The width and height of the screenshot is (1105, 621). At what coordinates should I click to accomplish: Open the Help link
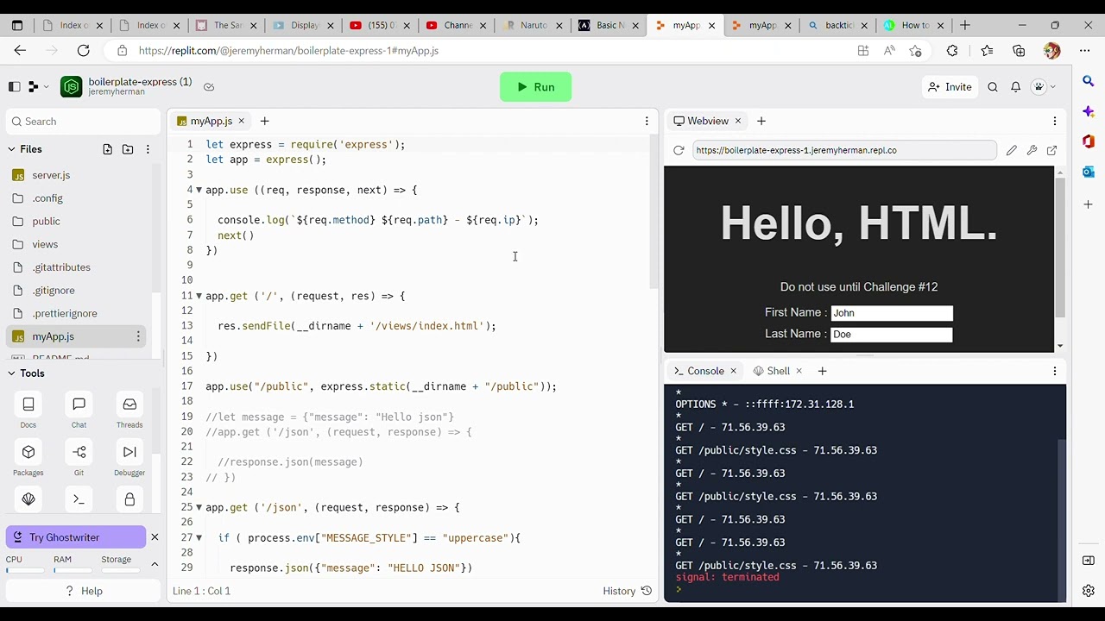click(x=84, y=591)
